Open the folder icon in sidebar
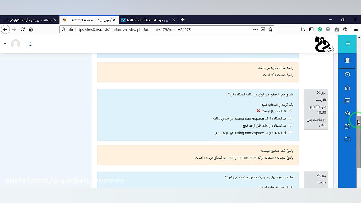The height and width of the screenshot is (203, 361). click(x=348, y=139)
